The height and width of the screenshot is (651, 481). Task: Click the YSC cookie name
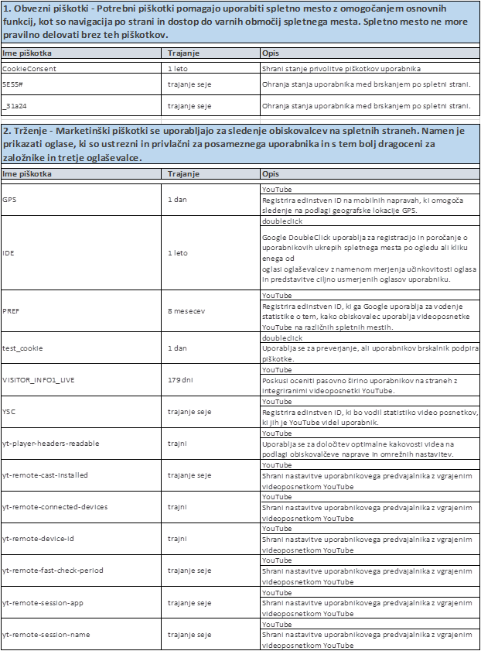click(x=9, y=412)
